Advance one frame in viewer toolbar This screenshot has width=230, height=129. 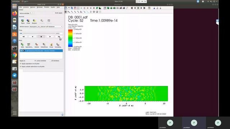tap(144, 8)
